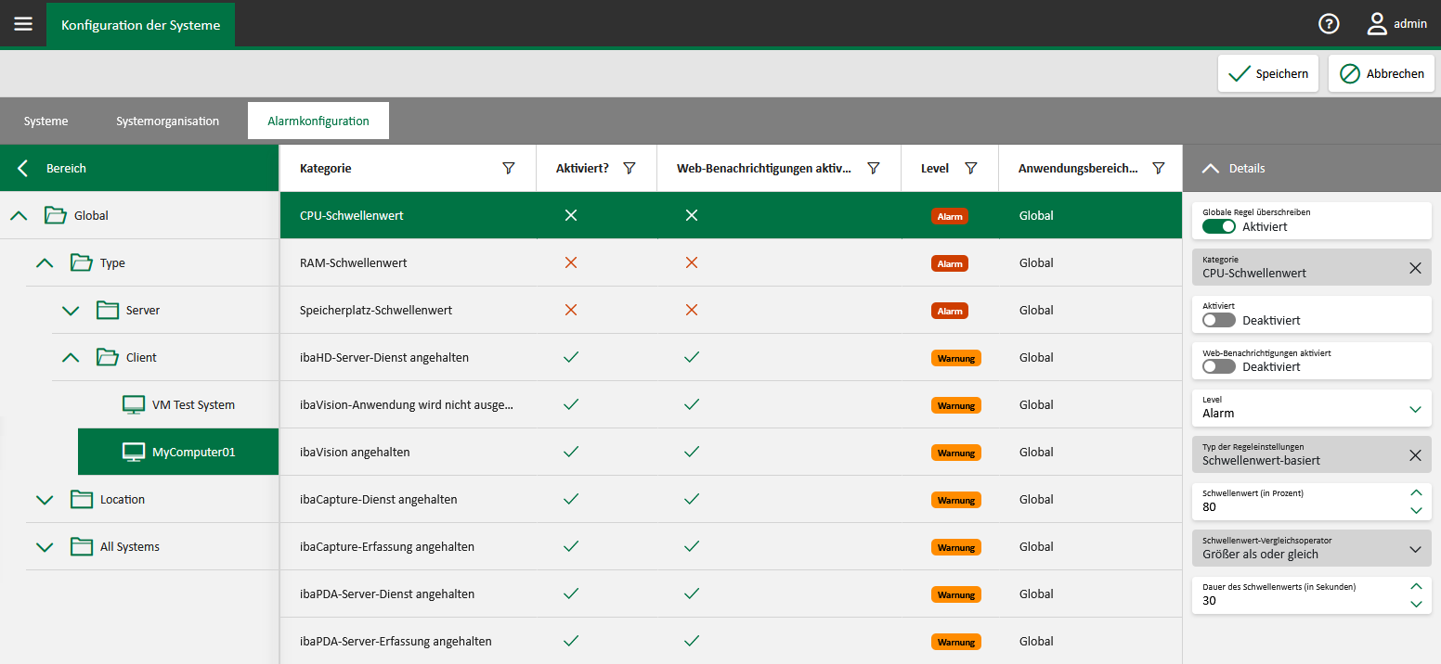Increase Schwellenwert (in Prozent) with up arrow
This screenshot has width=1441, height=664.
(x=1415, y=493)
